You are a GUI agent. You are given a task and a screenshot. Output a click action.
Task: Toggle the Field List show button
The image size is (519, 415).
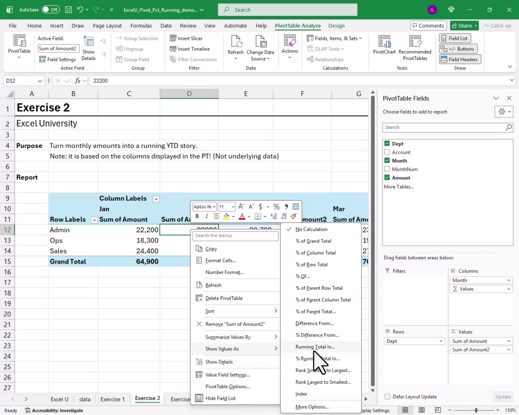click(x=456, y=38)
